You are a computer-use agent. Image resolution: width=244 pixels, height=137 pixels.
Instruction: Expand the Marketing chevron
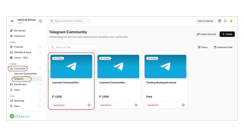(40, 101)
